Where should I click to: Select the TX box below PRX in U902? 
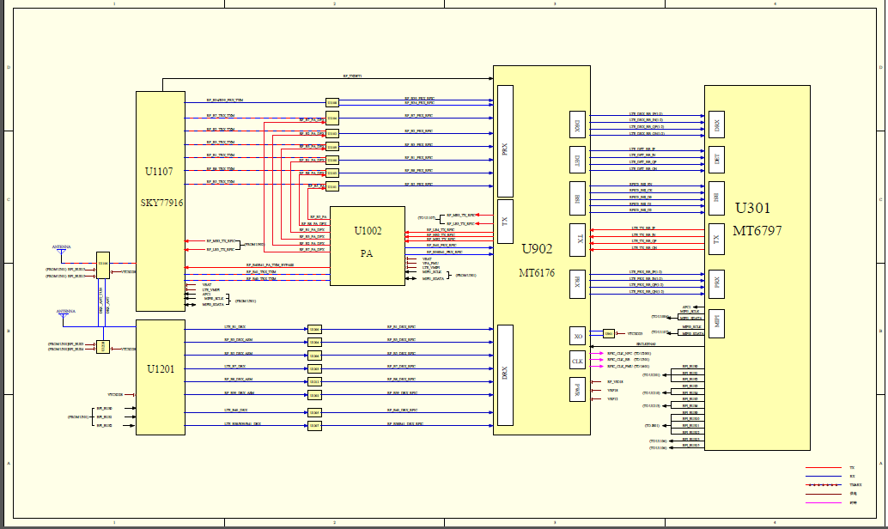505,222
